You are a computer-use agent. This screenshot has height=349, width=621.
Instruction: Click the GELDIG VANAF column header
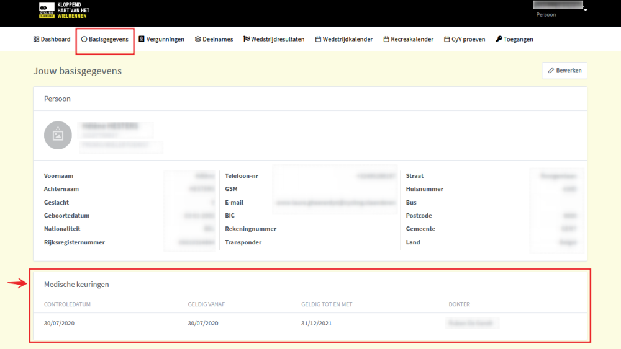(206, 304)
